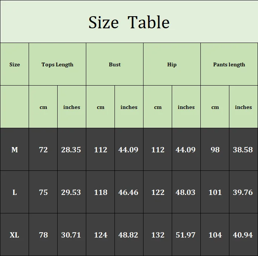258x256 pixels.
Task: Select the L size row label
Action: tap(15, 192)
